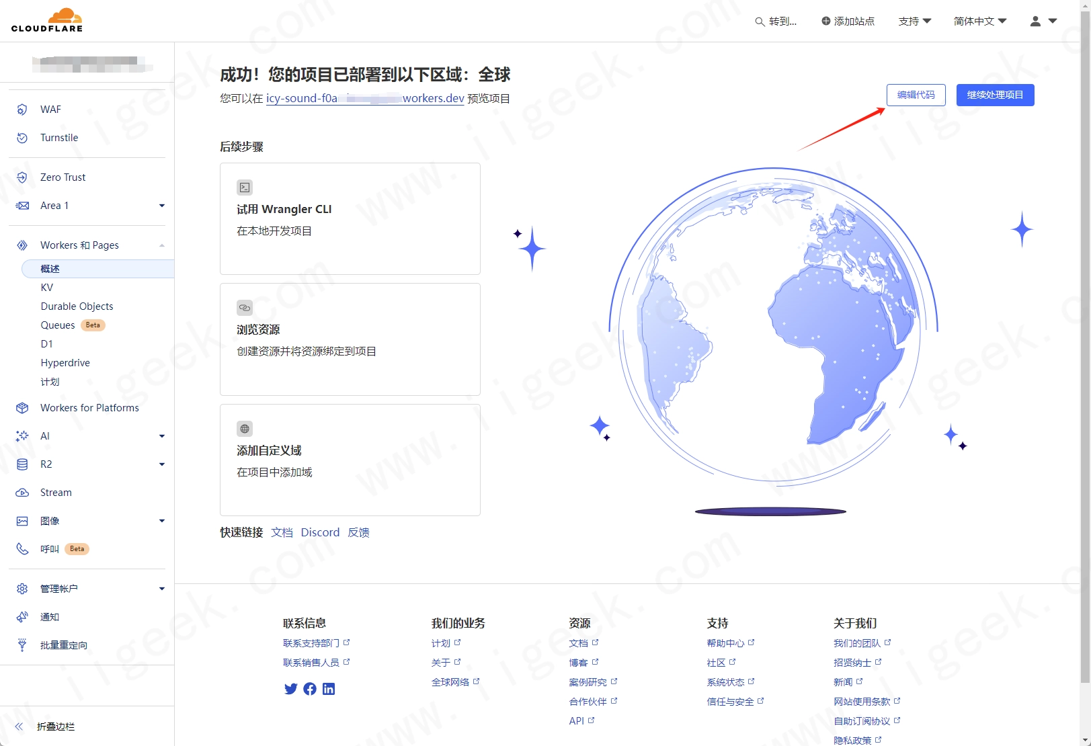The image size is (1091, 746).
Task: Open the 反馈 quick link
Action: click(358, 532)
